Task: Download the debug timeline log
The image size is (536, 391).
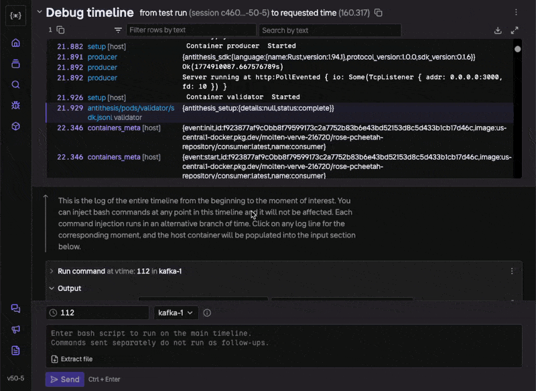Action: (498, 30)
